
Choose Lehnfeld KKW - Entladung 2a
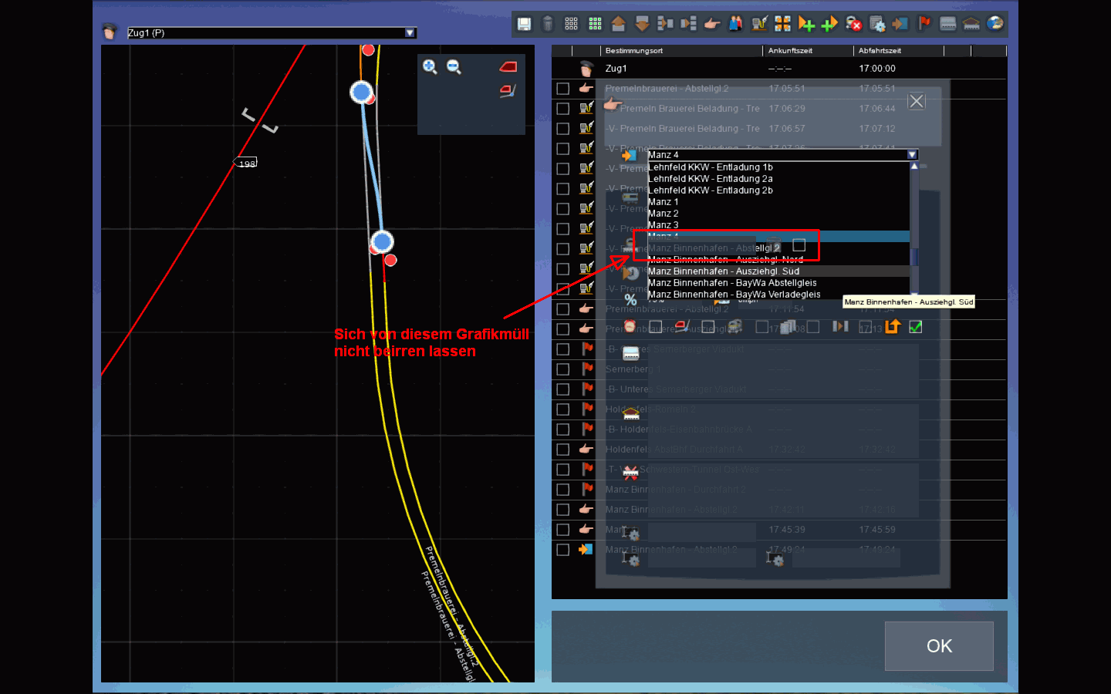tap(710, 179)
